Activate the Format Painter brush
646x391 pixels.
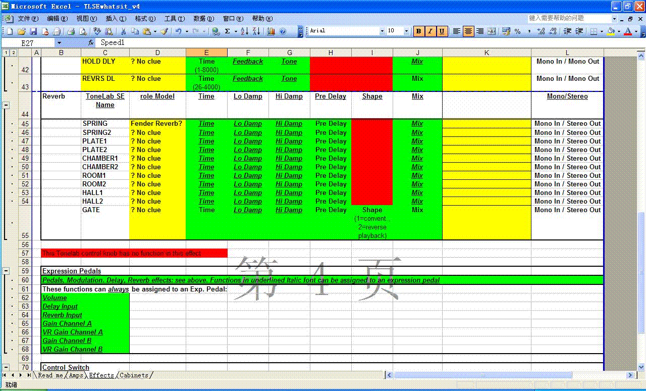[164, 31]
